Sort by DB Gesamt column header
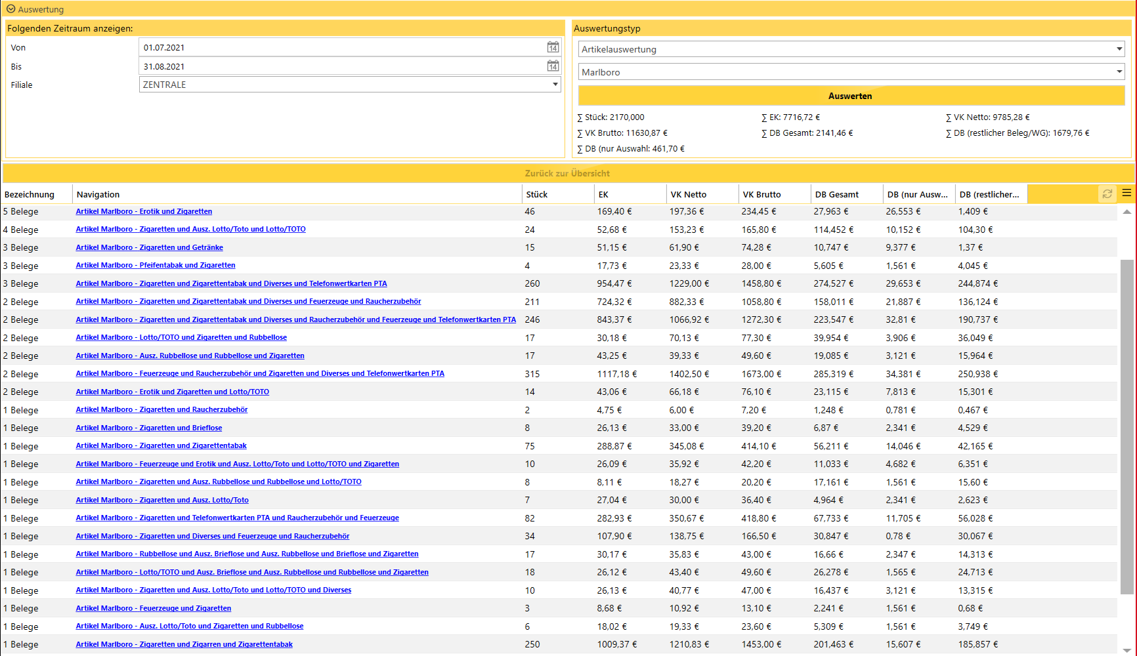The image size is (1137, 656). pyautogui.click(x=846, y=194)
